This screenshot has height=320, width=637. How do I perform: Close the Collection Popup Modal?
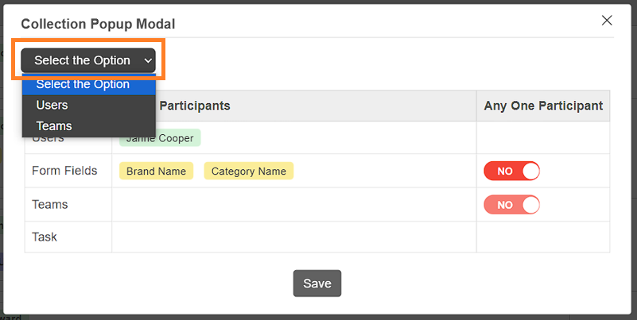(x=607, y=21)
